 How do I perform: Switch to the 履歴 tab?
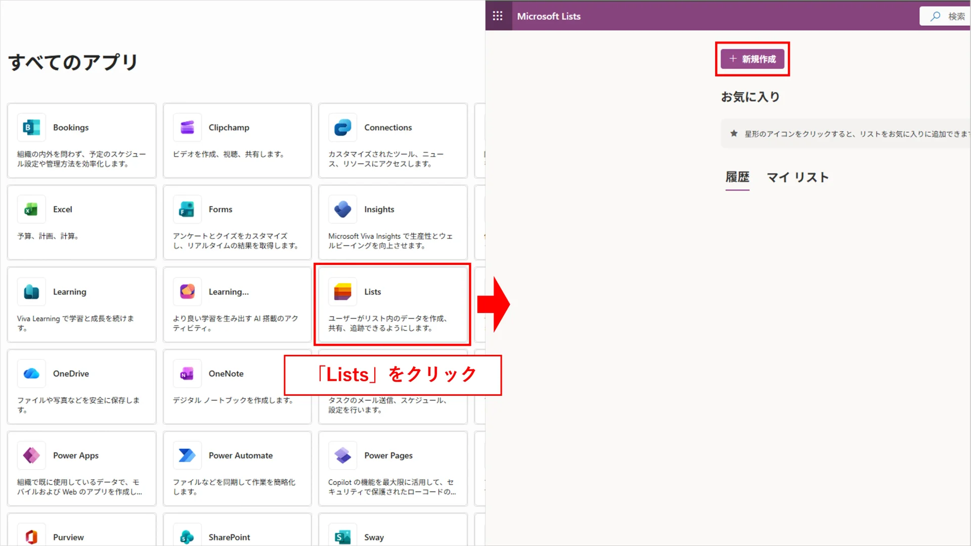tap(737, 177)
